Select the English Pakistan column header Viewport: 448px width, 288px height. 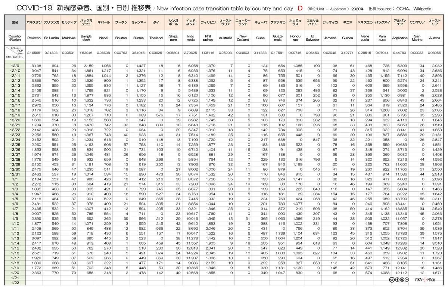coord(34,38)
